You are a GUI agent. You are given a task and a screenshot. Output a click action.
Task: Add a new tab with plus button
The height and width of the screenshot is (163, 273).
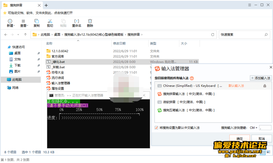coord(46,5)
